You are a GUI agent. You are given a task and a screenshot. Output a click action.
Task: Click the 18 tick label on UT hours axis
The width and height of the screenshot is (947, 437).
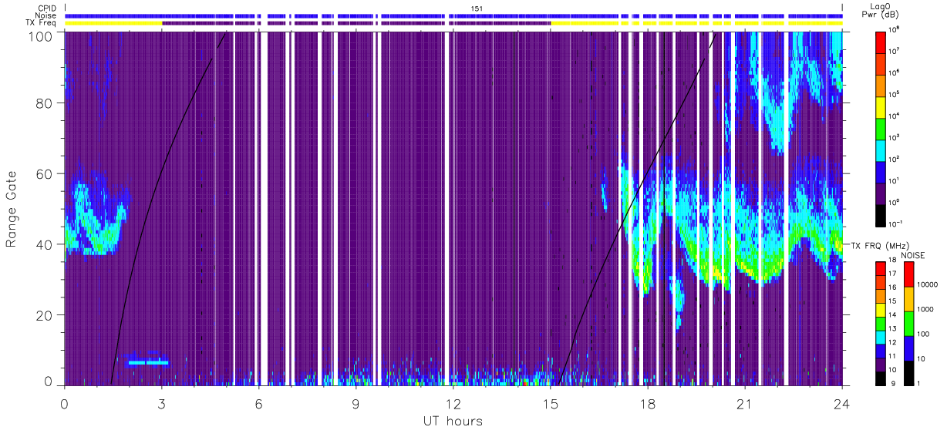(648, 404)
